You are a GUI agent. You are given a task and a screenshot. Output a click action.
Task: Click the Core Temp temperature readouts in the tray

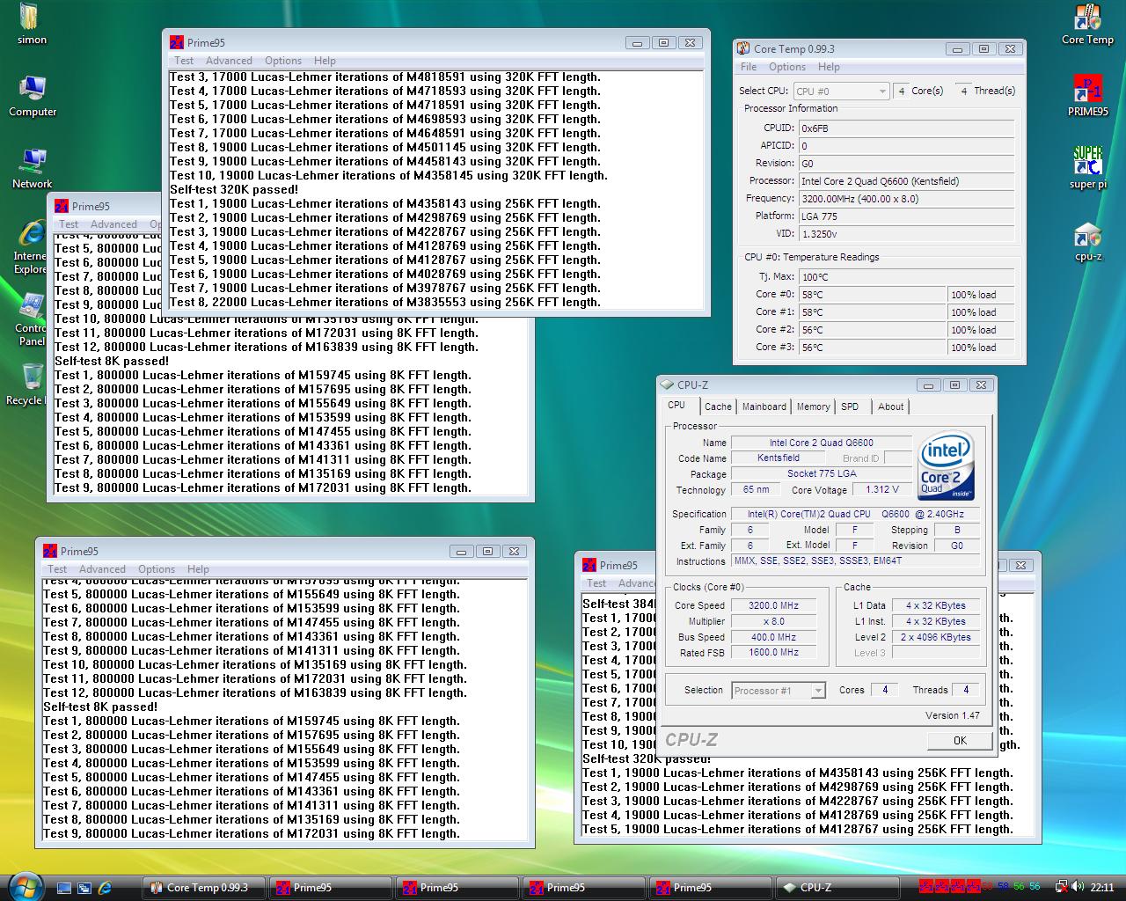coord(1013,886)
